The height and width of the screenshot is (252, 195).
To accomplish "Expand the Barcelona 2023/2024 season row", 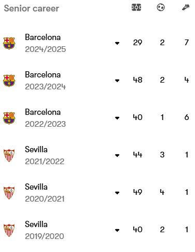I will [x=117, y=81].
